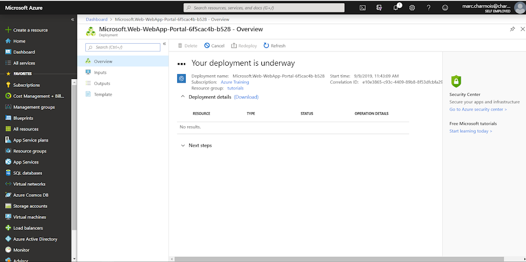The image size is (526, 262).
Task: Click the RESOURCE column header
Action: pos(201,114)
